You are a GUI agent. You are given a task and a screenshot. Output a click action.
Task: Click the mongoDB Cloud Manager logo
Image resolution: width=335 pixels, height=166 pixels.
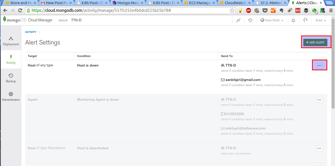pyautogui.click(x=28, y=20)
